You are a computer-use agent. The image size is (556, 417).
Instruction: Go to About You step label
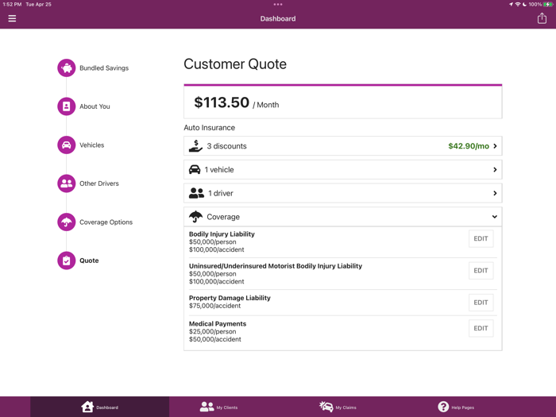(95, 106)
